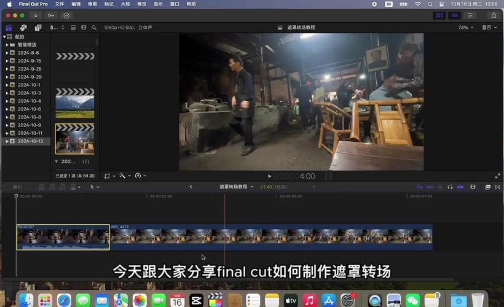This screenshot has width=504, height=307.
Task: Open the tool selector dropdown arrow
Action: click(x=98, y=187)
